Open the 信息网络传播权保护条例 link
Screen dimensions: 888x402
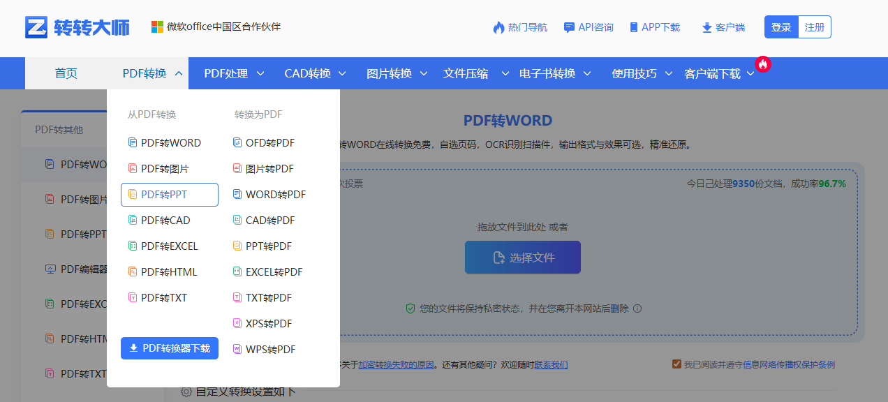click(789, 364)
